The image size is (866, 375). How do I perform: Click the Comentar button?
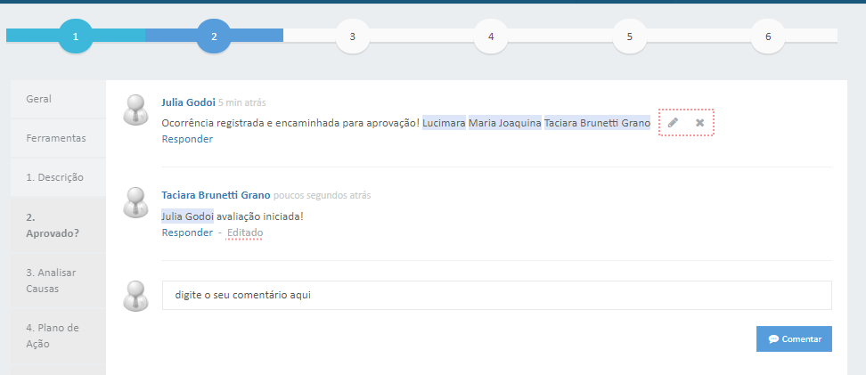pos(794,339)
